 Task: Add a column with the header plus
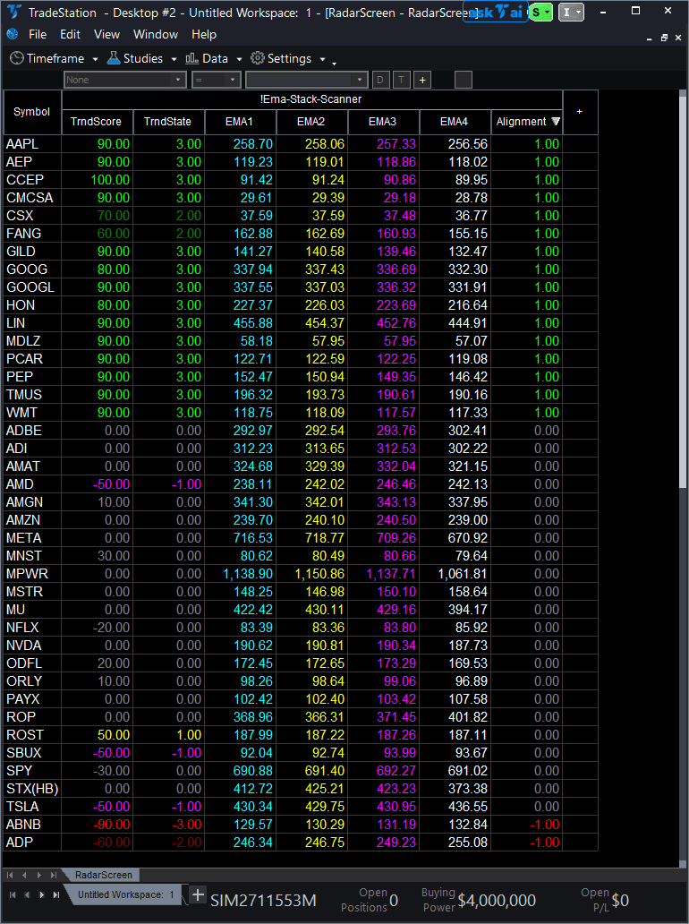(x=580, y=111)
